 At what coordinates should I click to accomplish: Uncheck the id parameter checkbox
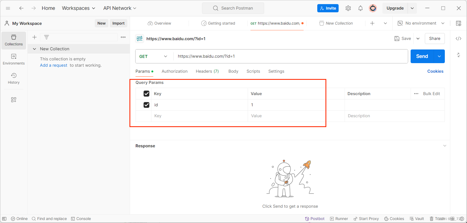(x=146, y=105)
